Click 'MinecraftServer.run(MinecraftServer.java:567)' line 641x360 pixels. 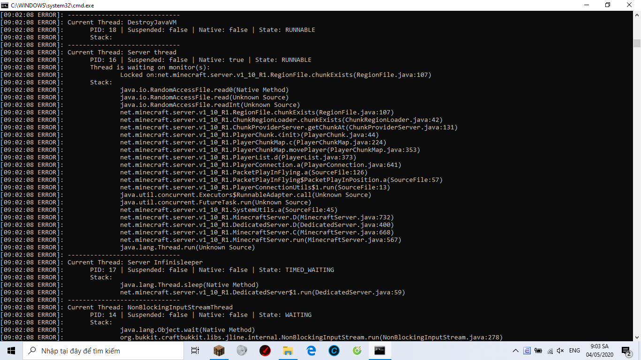click(261, 240)
